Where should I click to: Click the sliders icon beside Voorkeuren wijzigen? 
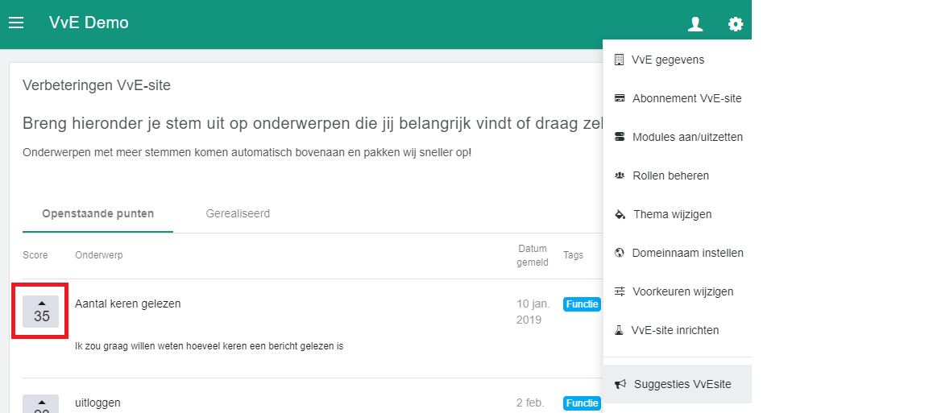click(620, 291)
